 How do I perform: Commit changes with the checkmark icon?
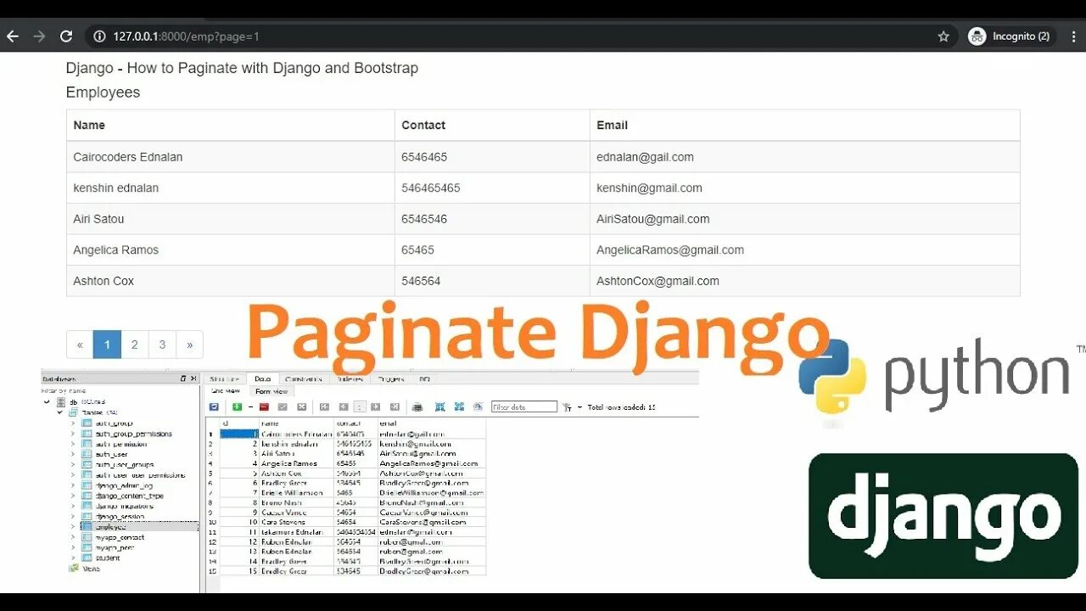tap(283, 406)
